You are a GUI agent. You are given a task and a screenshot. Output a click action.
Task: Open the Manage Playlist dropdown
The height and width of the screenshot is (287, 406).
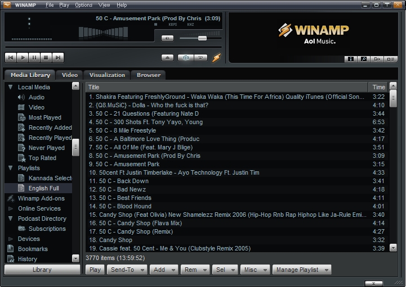click(301, 270)
